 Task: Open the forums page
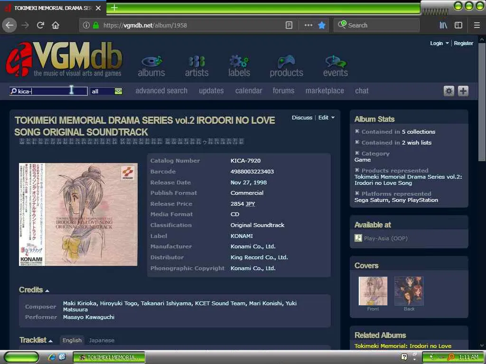283,91
